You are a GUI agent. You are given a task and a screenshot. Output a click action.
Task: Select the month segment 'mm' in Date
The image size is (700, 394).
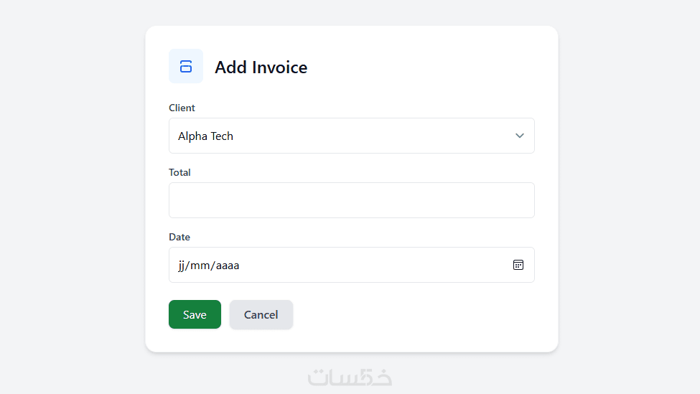click(x=201, y=266)
